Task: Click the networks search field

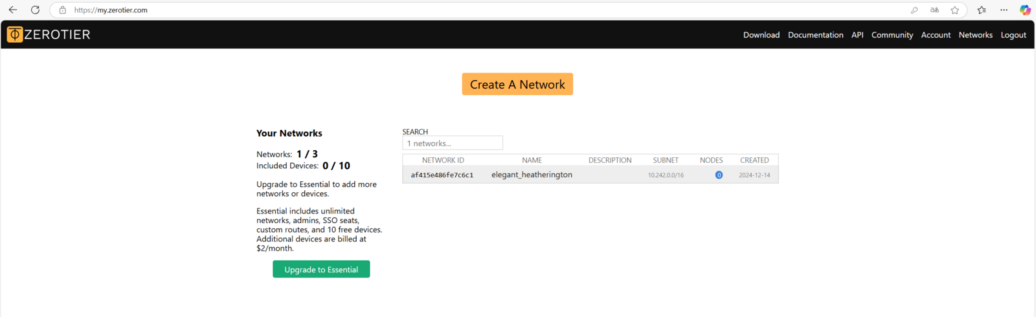Action: click(x=453, y=143)
